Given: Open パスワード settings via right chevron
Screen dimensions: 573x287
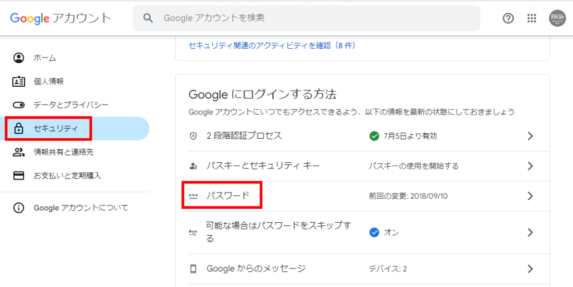Looking at the screenshot, I should tap(530, 196).
